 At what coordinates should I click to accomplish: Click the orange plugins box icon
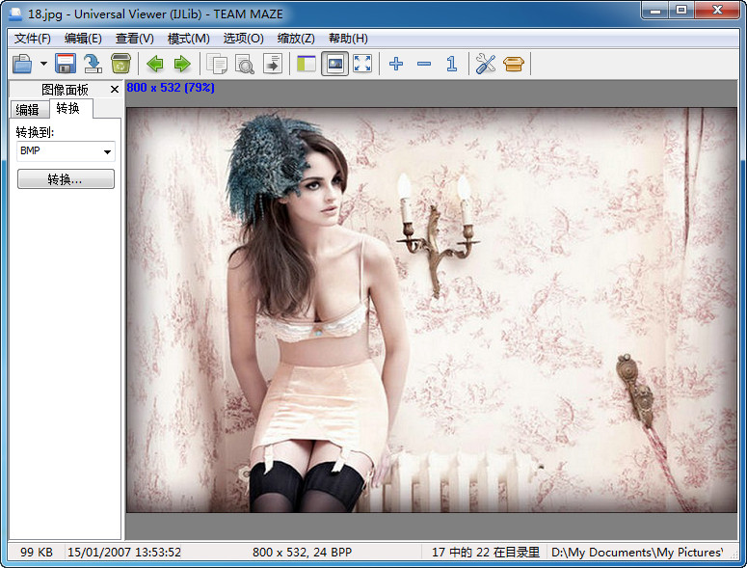pyautogui.click(x=514, y=64)
